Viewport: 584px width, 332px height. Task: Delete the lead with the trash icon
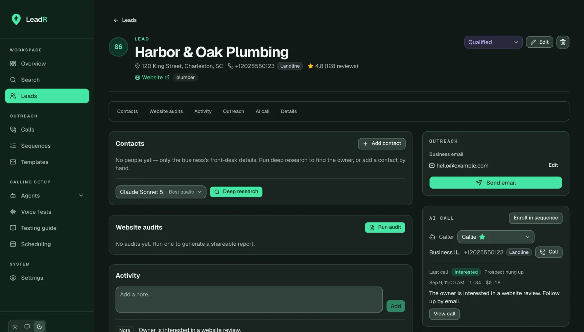(563, 42)
